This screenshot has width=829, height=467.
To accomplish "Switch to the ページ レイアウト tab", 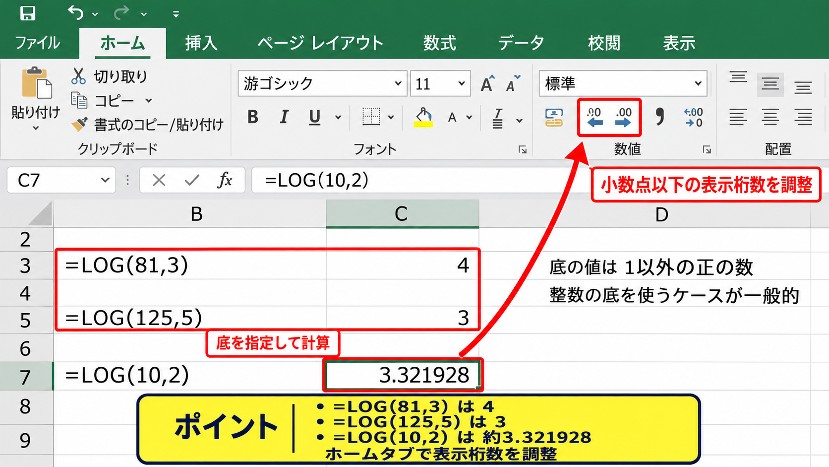I will click(x=321, y=43).
